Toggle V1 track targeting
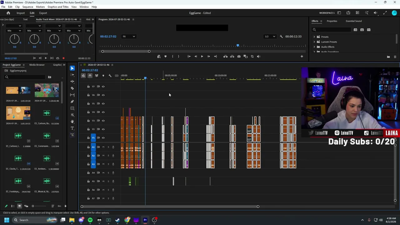Viewport: 400px width, 225px height. (93, 138)
